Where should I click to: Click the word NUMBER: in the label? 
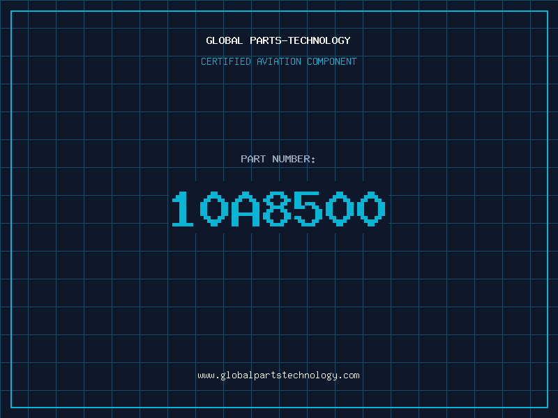click(x=294, y=159)
